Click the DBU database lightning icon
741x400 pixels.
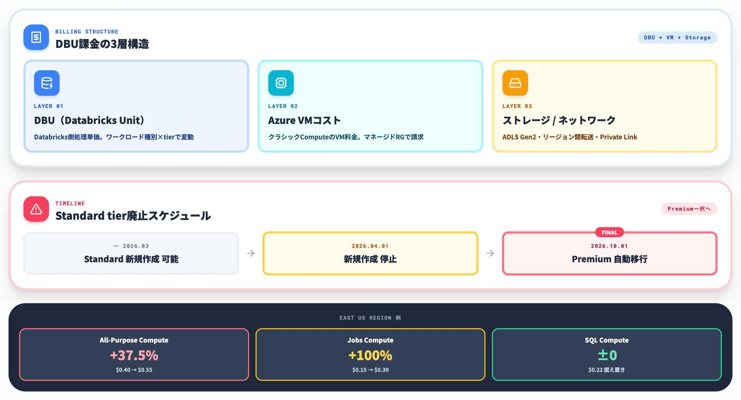[x=47, y=83]
